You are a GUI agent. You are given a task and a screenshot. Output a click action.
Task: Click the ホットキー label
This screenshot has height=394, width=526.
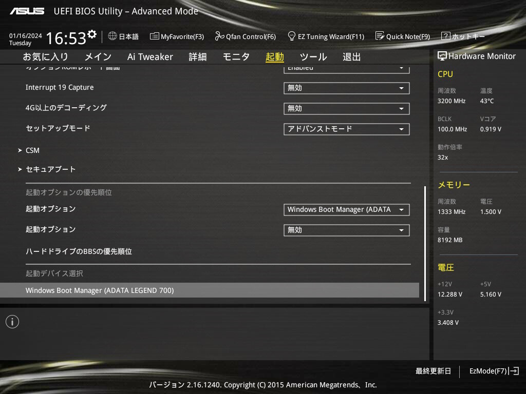tap(468, 36)
